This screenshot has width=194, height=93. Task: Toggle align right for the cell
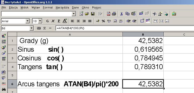click(84, 21)
